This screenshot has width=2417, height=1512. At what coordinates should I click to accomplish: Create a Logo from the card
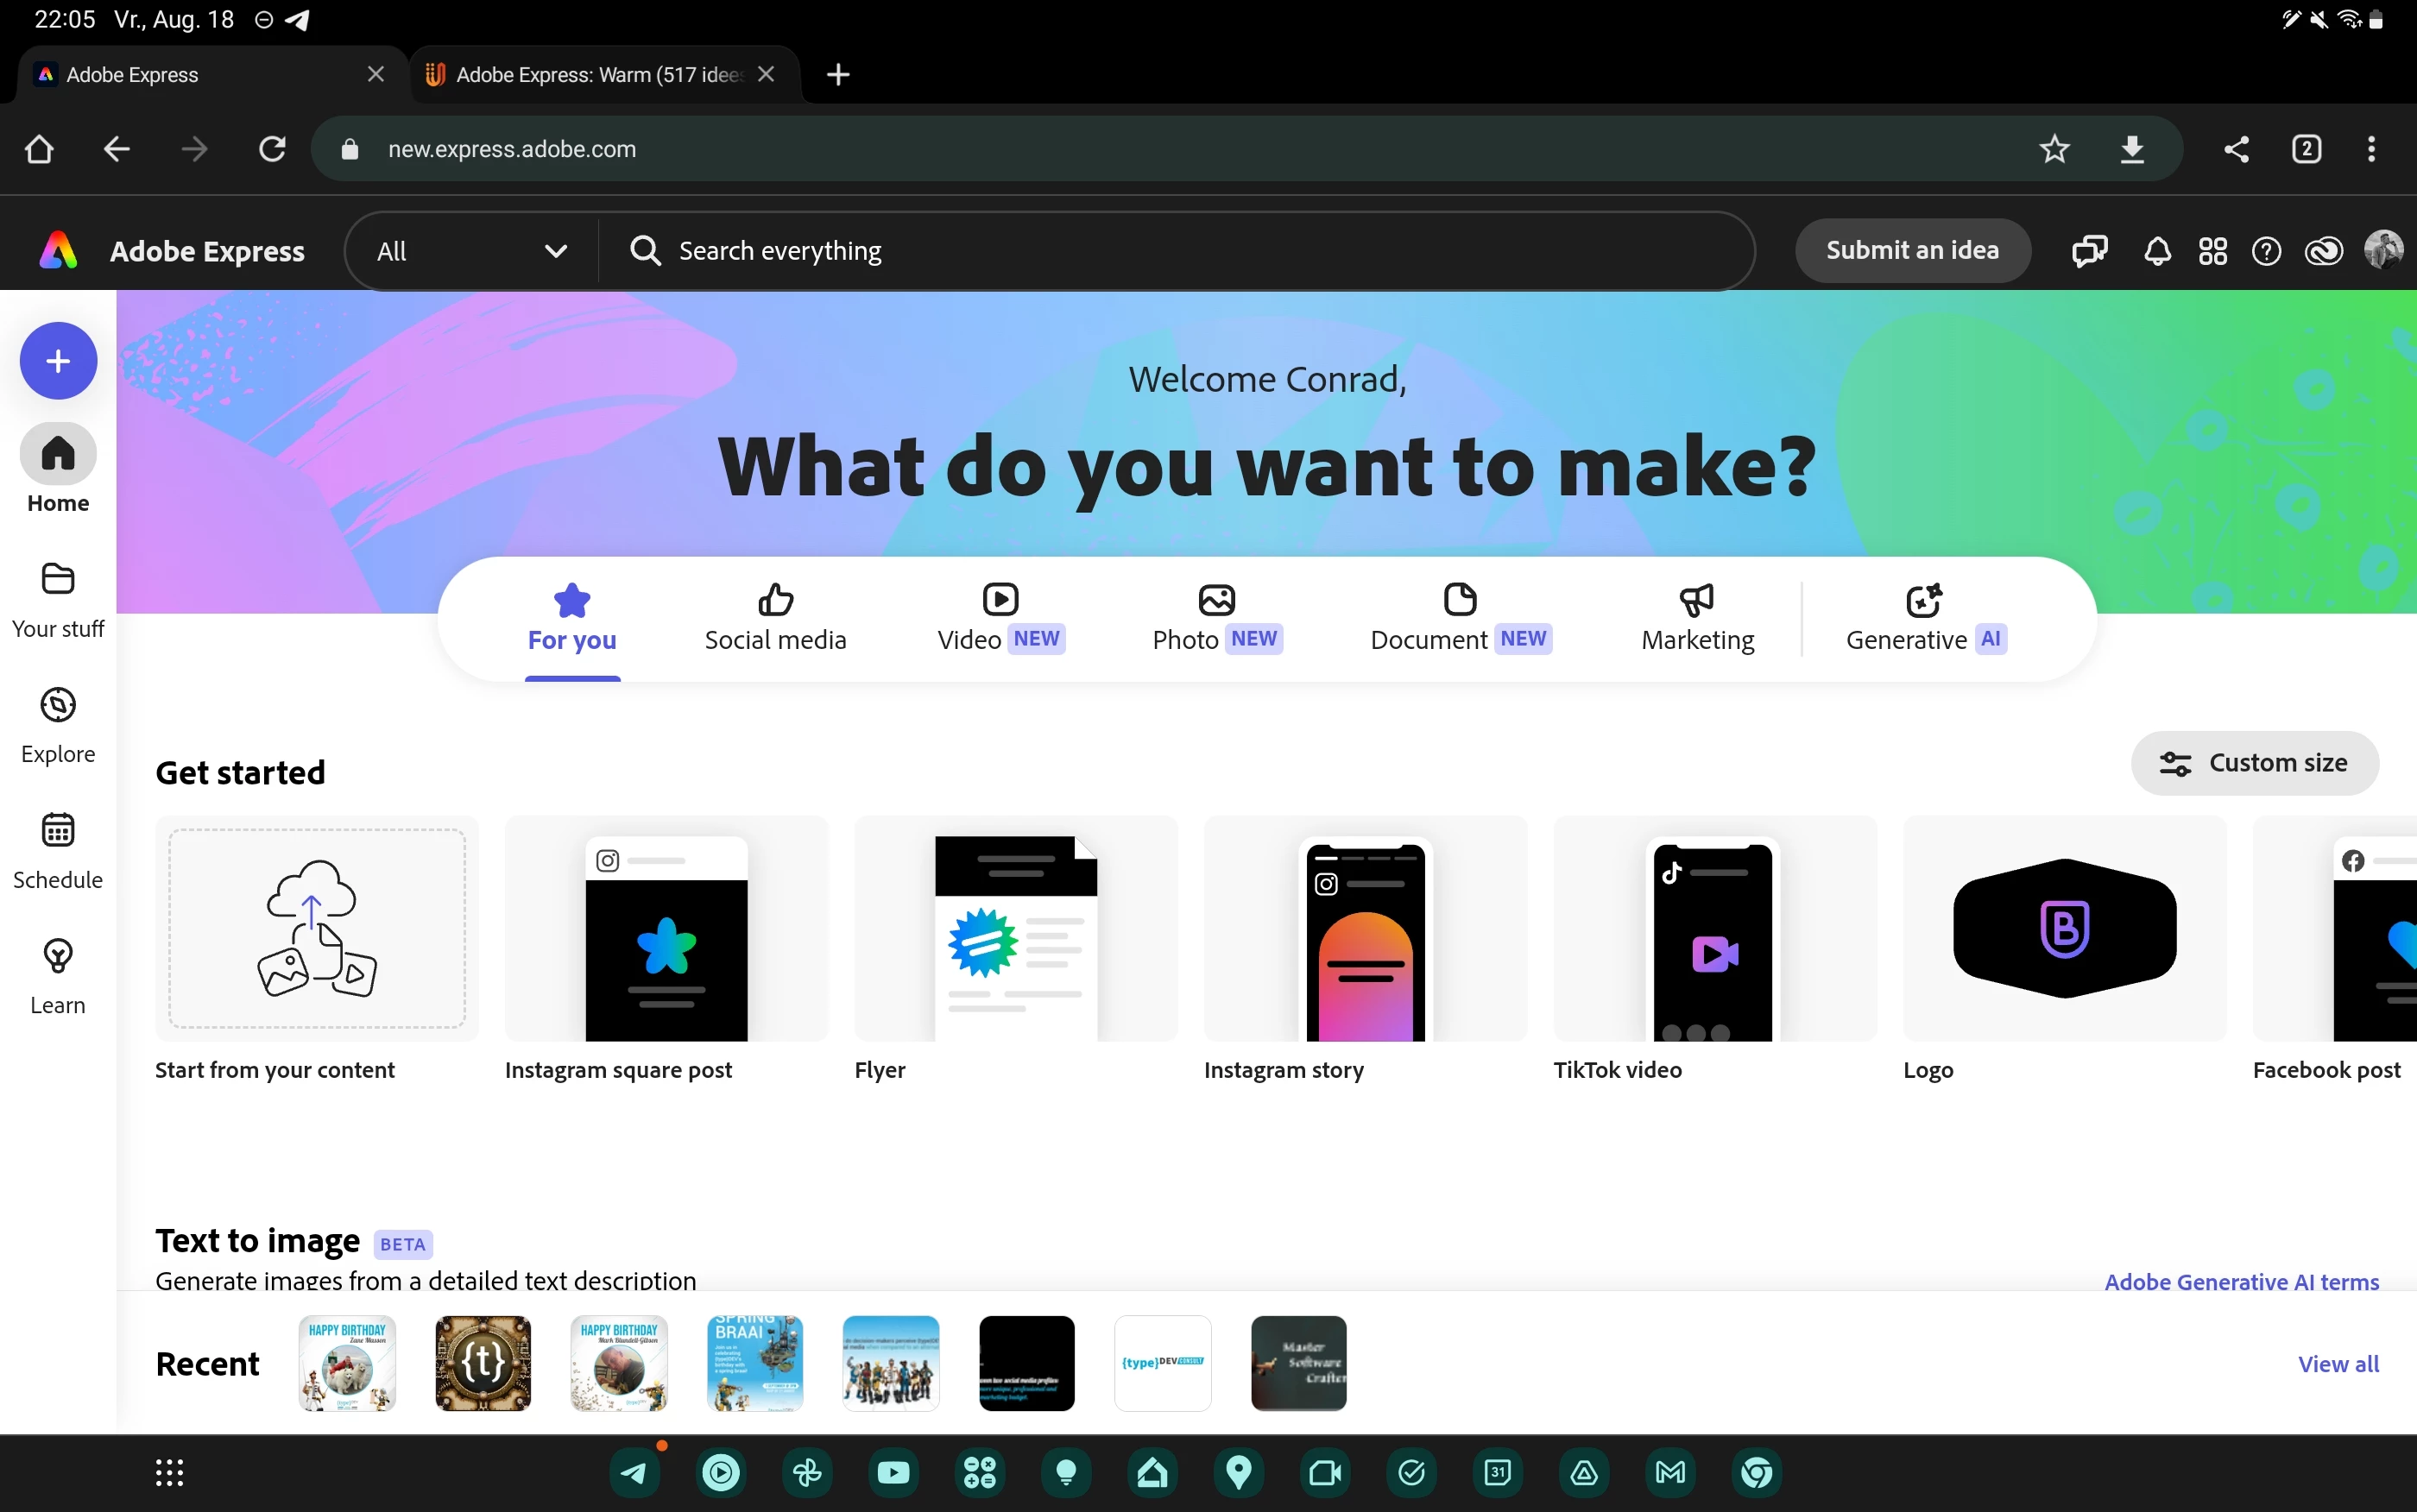pos(2064,950)
